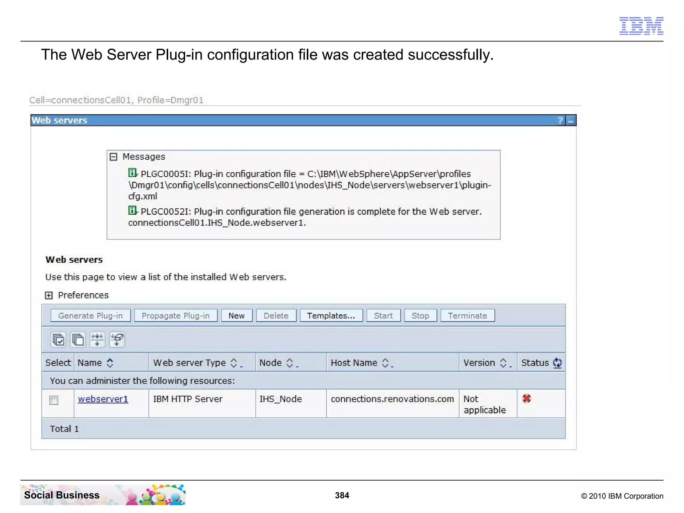Click the Delete button

(276, 316)
